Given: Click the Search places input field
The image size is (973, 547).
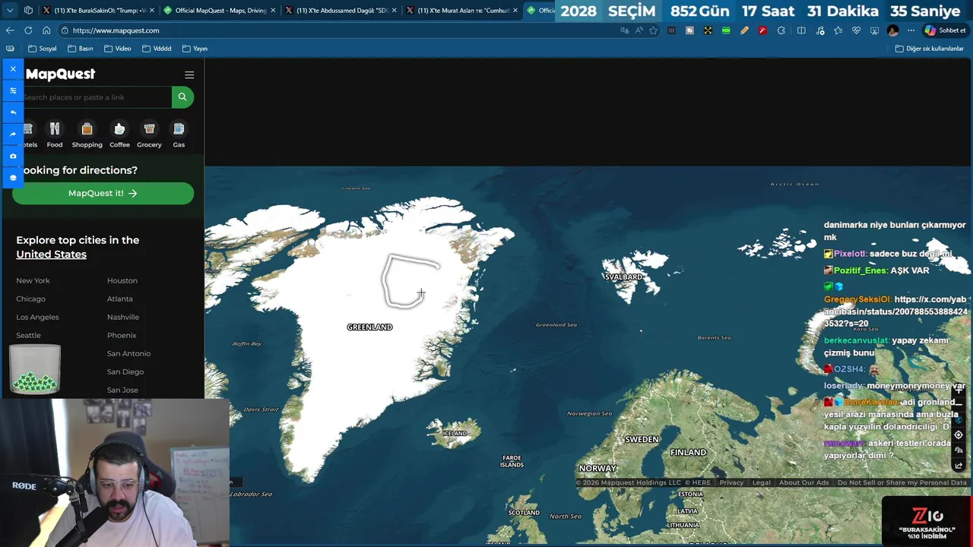Looking at the screenshot, I should point(96,97).
